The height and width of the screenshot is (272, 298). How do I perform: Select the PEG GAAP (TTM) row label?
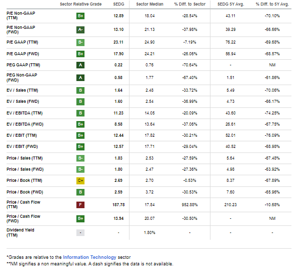pos(23,65)
